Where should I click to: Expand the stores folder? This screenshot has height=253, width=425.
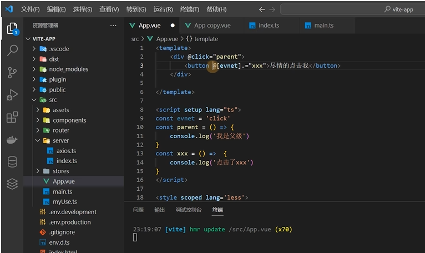tap(38, 171)
